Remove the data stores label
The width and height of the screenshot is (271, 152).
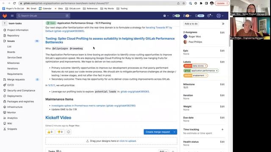pyautogui.click(x=205, y=66)
